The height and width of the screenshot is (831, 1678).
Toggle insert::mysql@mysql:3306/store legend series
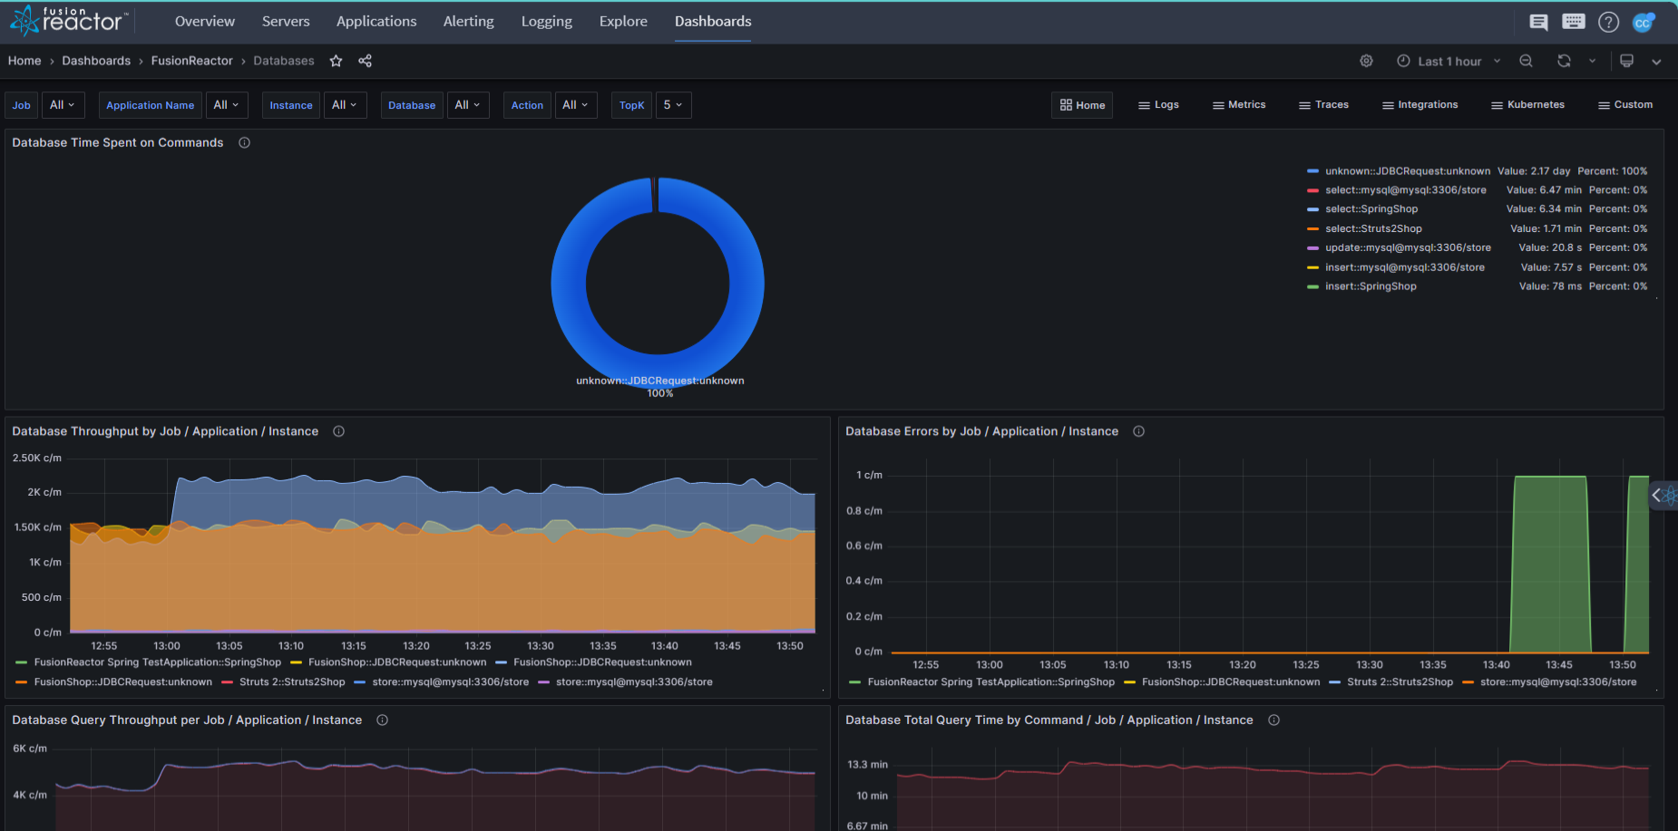click(1405, 267)
